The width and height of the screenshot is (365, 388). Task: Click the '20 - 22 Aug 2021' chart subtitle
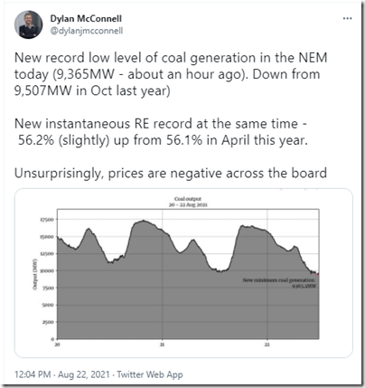188,204
